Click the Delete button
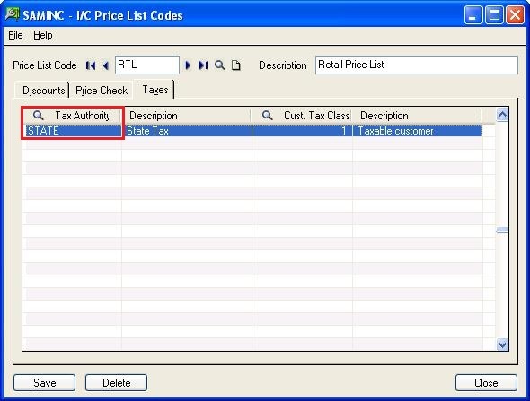This screenshot has height=401, width=530. (x=116, y=383)
